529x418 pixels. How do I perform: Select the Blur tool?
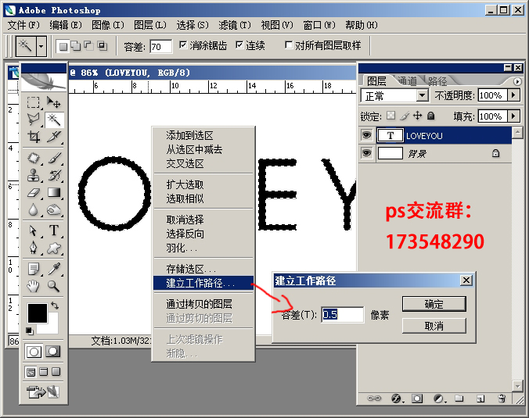[34, 210]
